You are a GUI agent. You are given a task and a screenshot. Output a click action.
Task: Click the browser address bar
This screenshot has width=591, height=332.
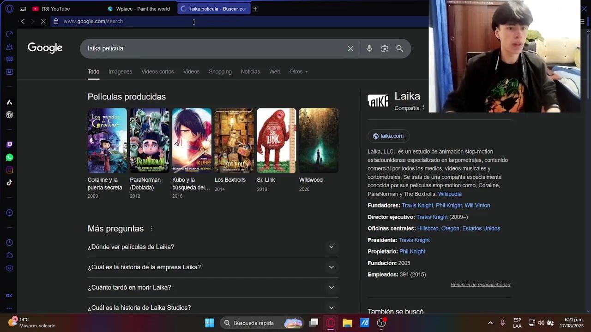coord(240,21)
